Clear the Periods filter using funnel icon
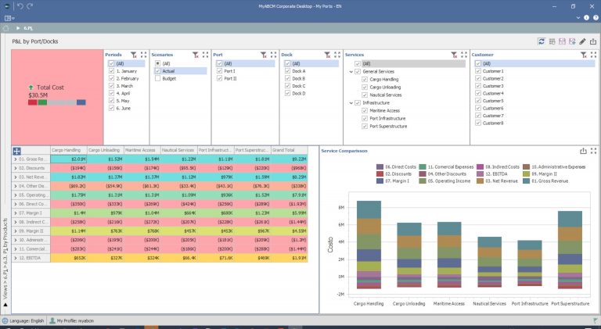 click(x=133, y=55)
